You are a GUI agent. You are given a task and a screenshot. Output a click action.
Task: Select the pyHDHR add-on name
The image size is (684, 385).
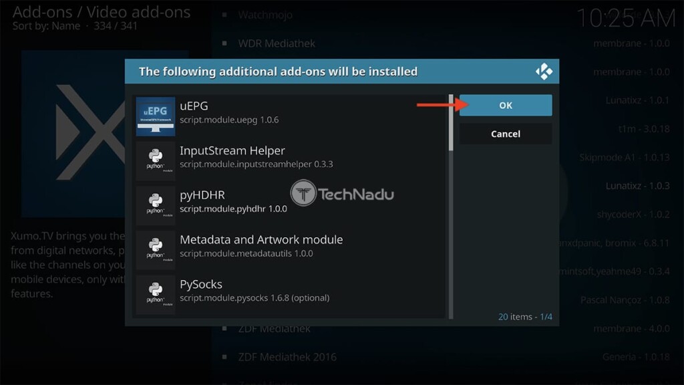click(x=202, y=195)
